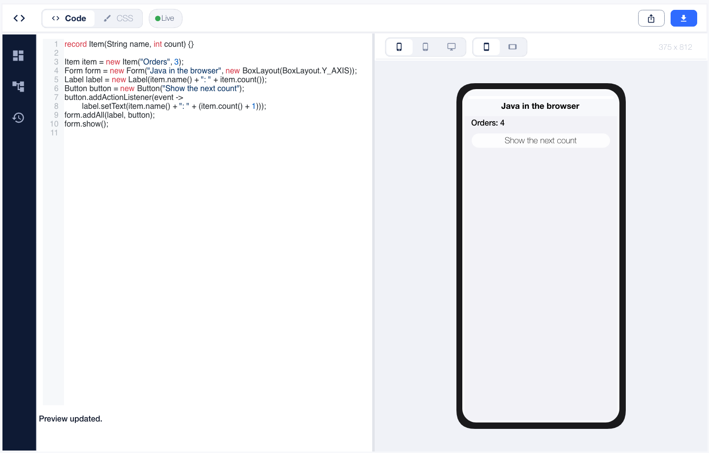709x453 pixels.
Task: Click the line with new Item("Orders", 3)
Action: coord(124,62)
